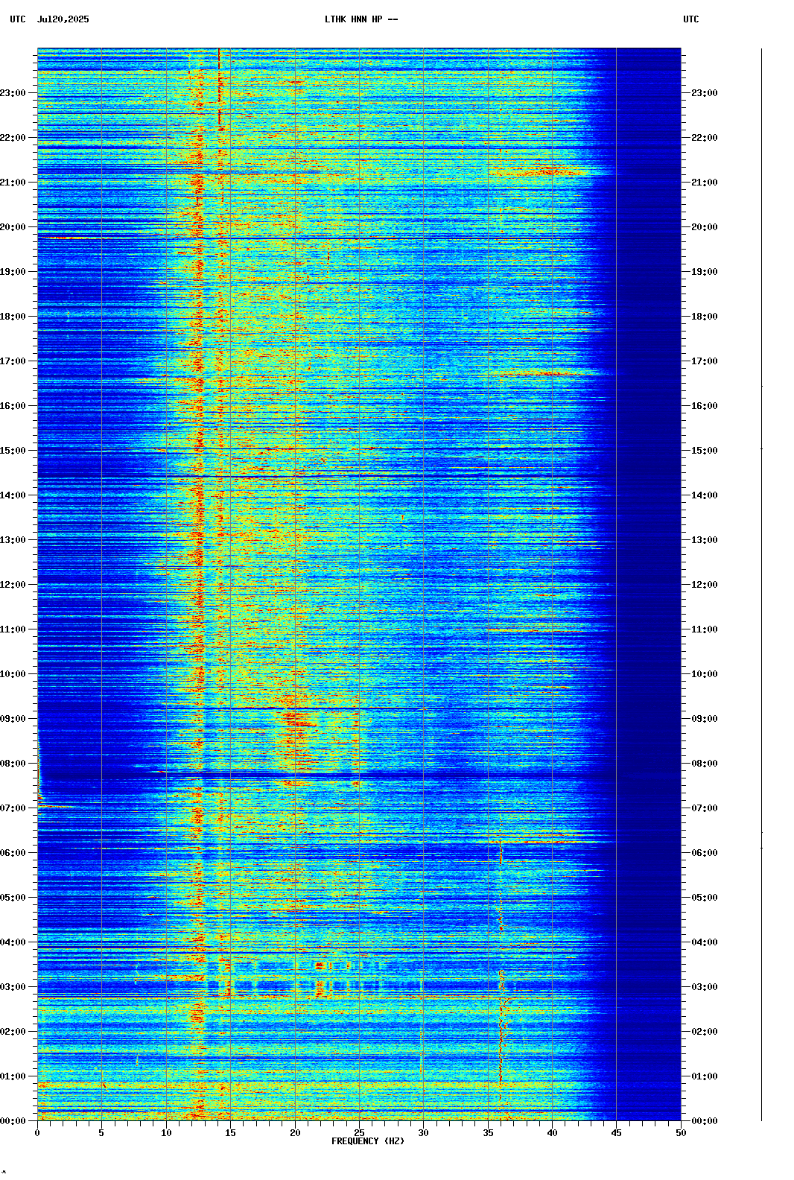
Task: Click frequency axis tick label 0
Action: (x=37, y=1133)
